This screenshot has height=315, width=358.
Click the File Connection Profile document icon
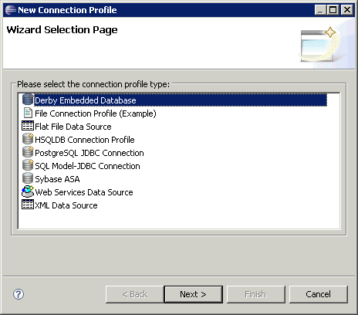(x=28, y=113)
